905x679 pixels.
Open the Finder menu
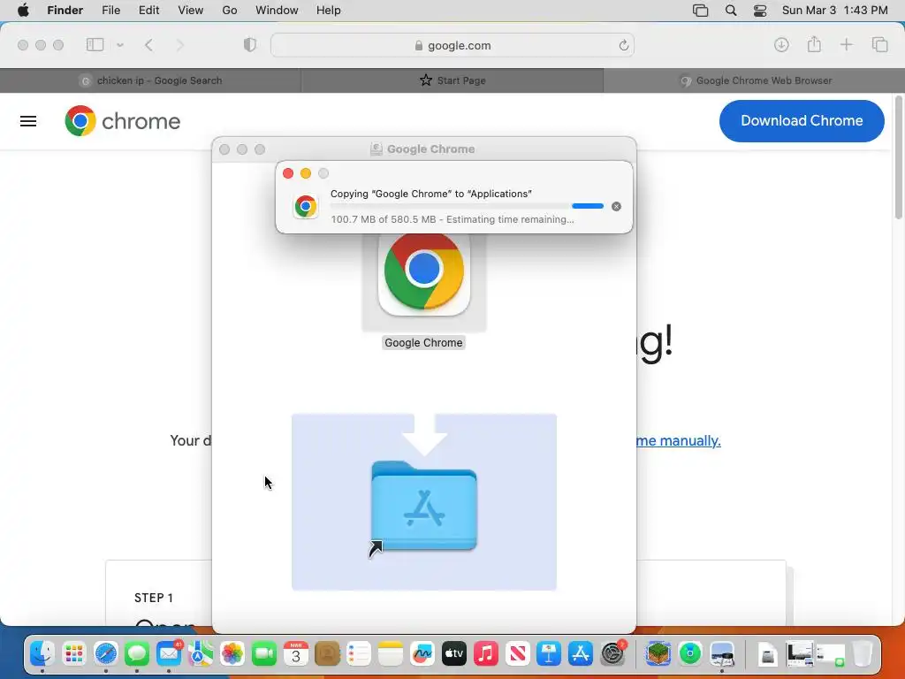tap(65, 11)
